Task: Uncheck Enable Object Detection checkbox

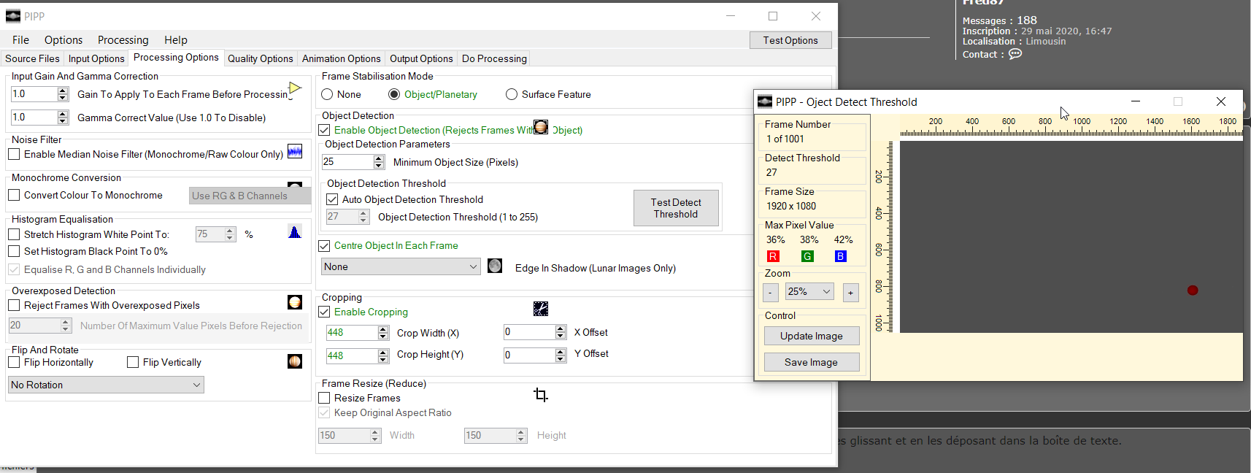Action: (x=324, y=130)
